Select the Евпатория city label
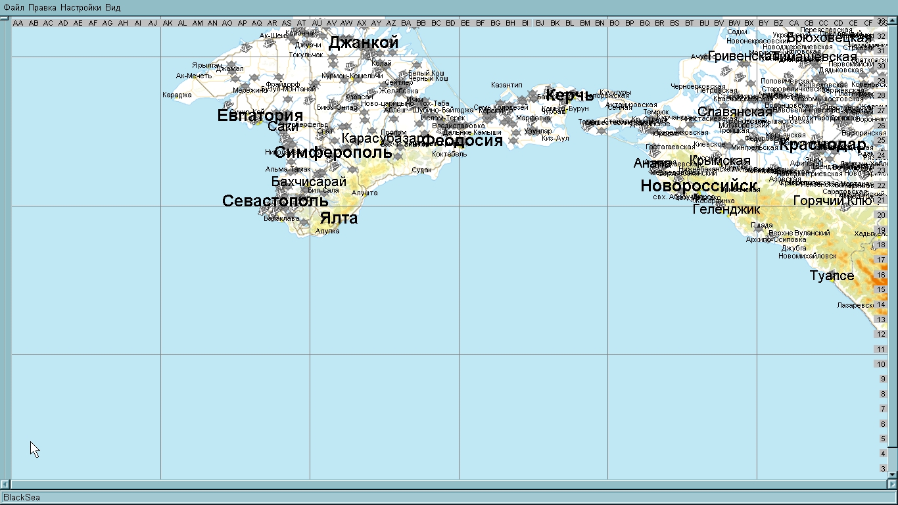The height and width of the screenshot is (505, 898). point(260,116)
